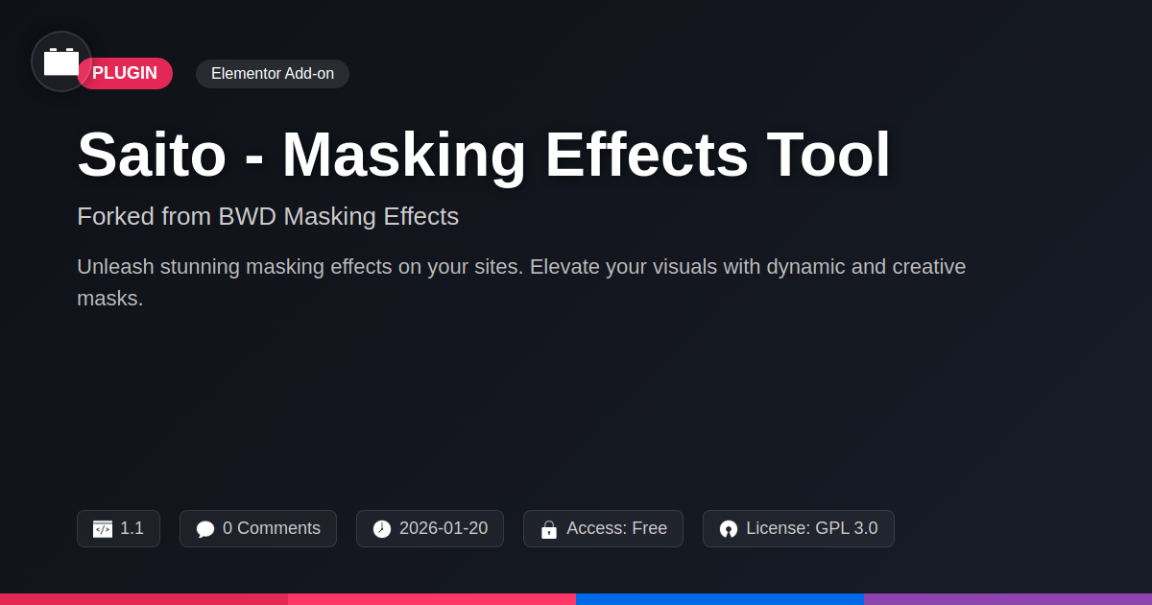The image size is (1152, 605).
Task: Click the code version icon
Action: [103, 529]
